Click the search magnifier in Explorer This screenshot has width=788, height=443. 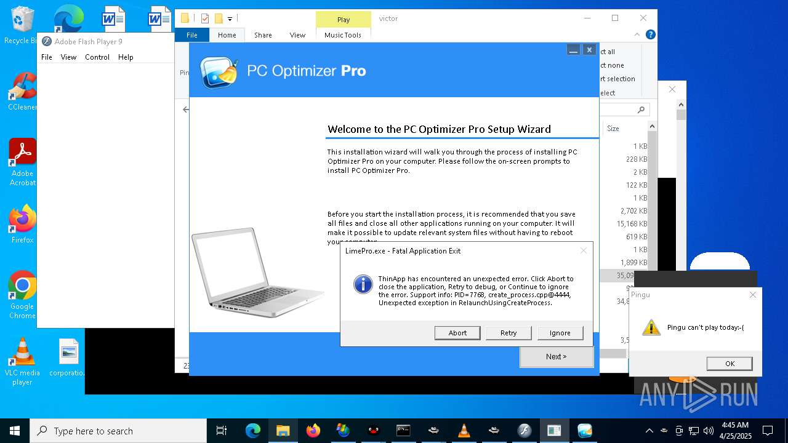641,110
